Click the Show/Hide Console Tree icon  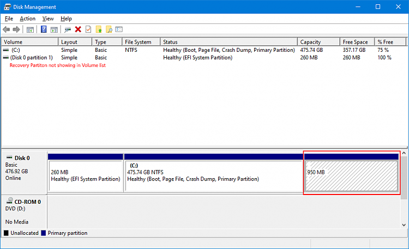30,29
